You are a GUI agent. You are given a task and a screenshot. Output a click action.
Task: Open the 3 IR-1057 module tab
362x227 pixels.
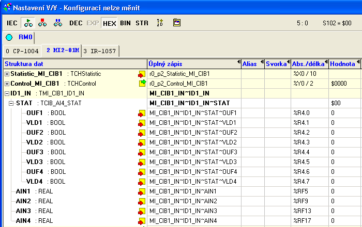point(100,51)
